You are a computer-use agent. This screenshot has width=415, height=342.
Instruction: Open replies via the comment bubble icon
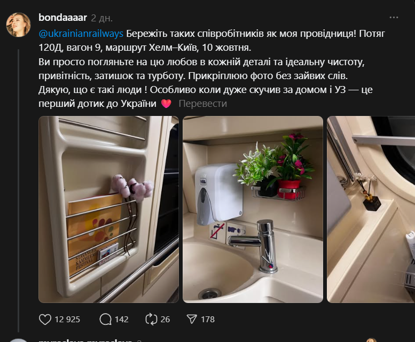pyautogui.click(x=105, y=319)
